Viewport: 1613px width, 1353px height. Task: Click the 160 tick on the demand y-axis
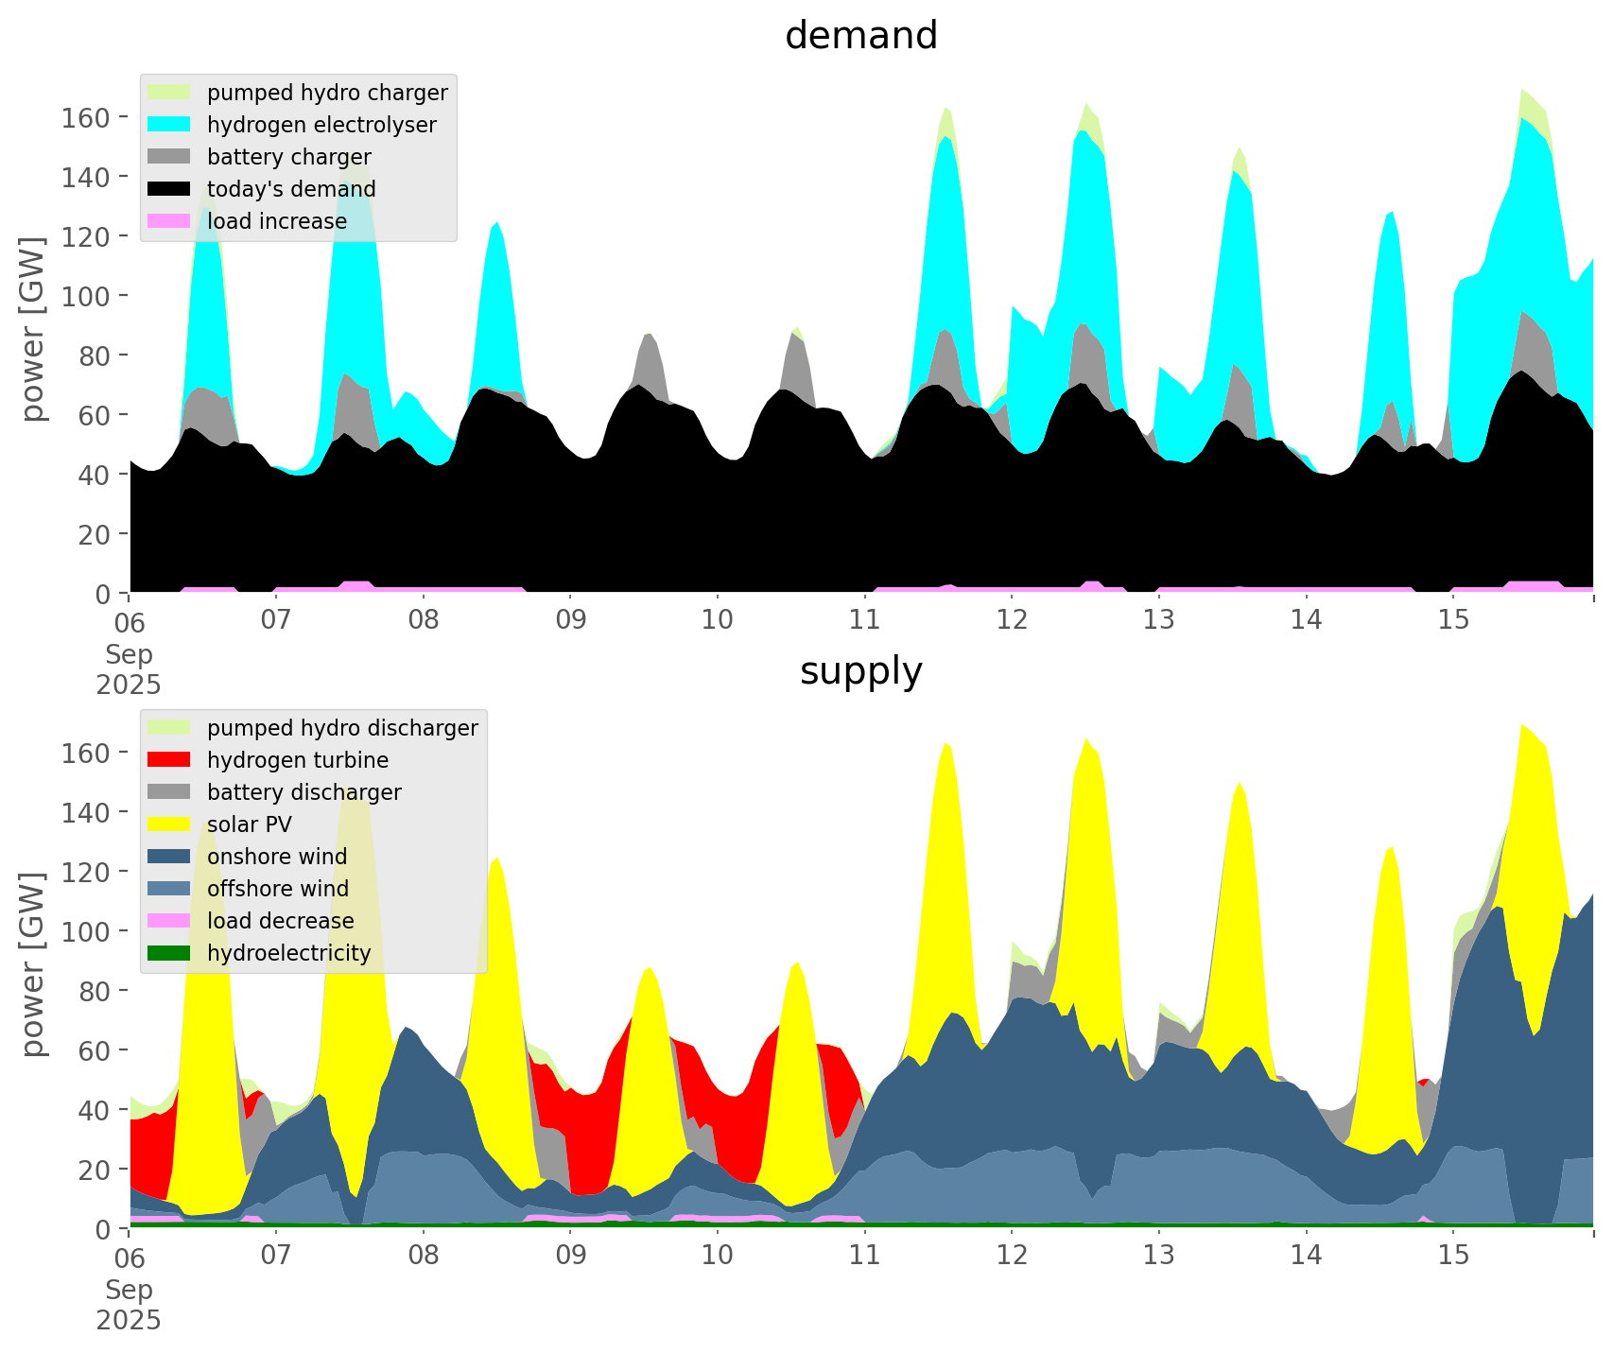click(85, 117)
